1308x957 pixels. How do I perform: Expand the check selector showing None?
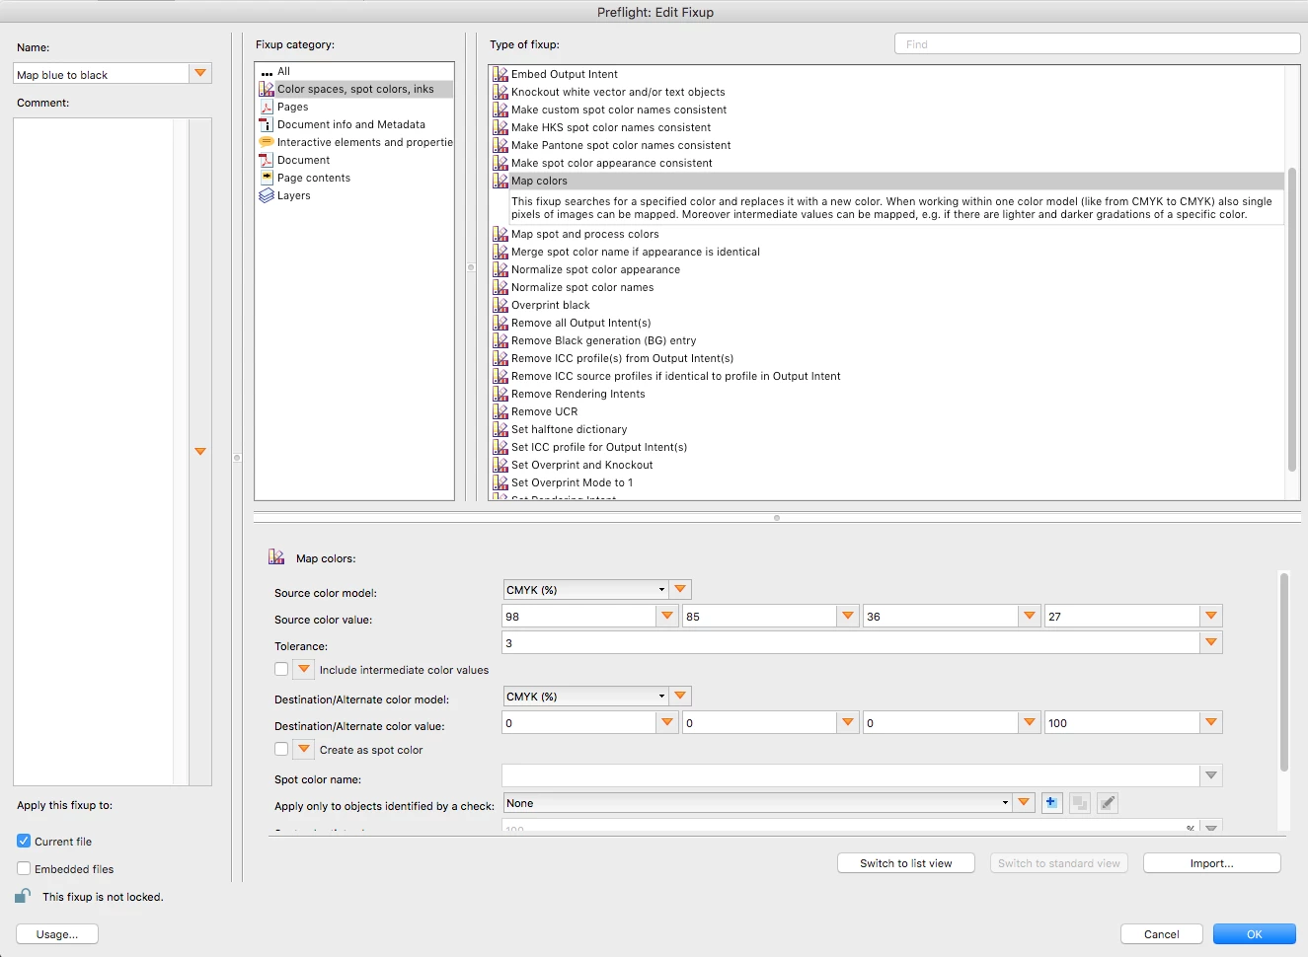[x=758, y=803]
